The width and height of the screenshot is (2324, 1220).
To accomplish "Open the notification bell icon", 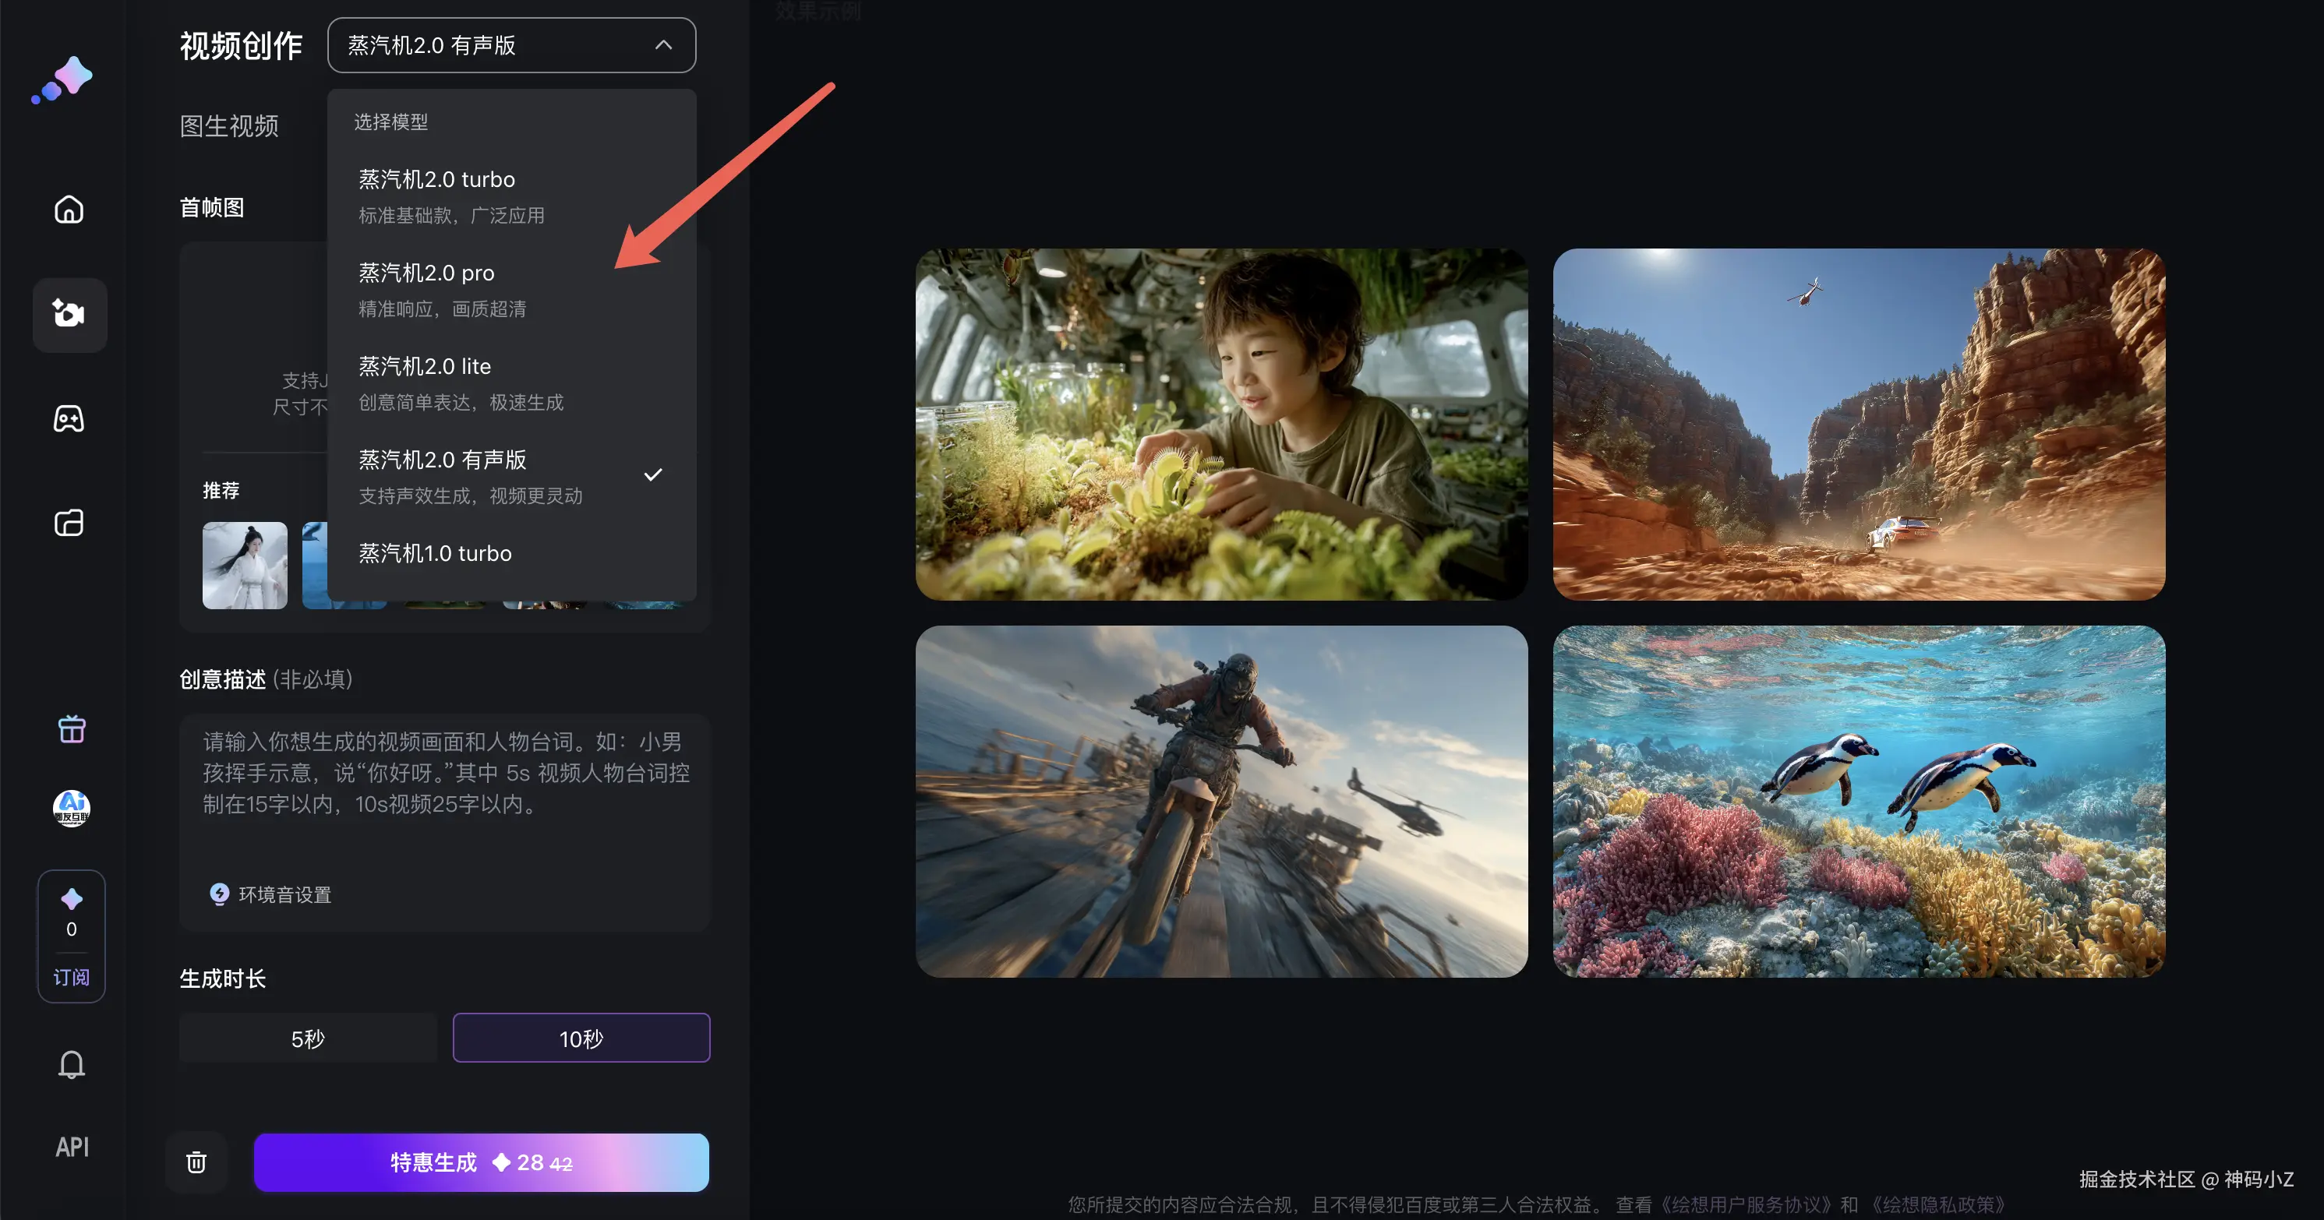I will [71, 1064].
